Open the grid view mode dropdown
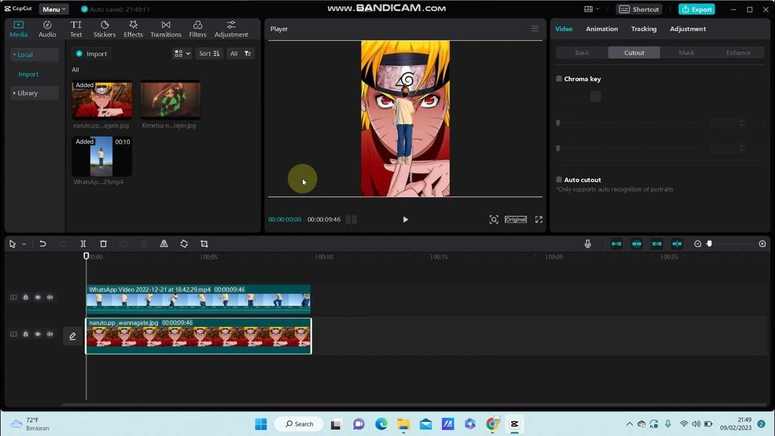Image resolution: width=775 pixels, height=436 pixels. coord(182,54)
